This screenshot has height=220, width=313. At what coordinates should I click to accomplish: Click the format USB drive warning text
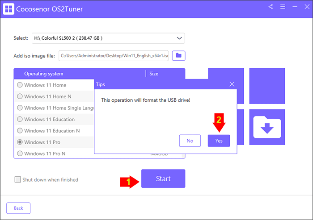pos(146,100)
